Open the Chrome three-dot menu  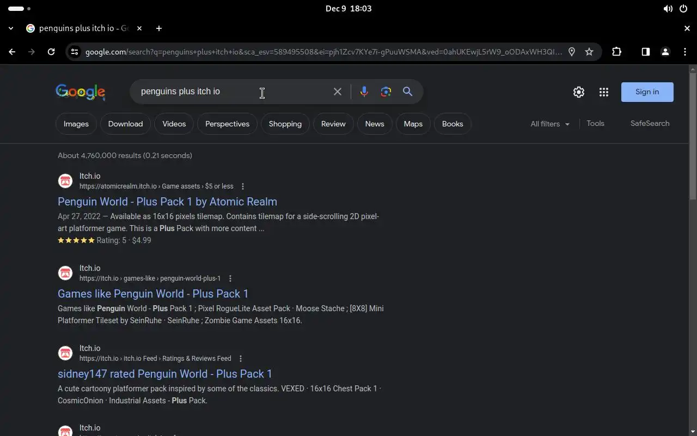coord(684,52)
